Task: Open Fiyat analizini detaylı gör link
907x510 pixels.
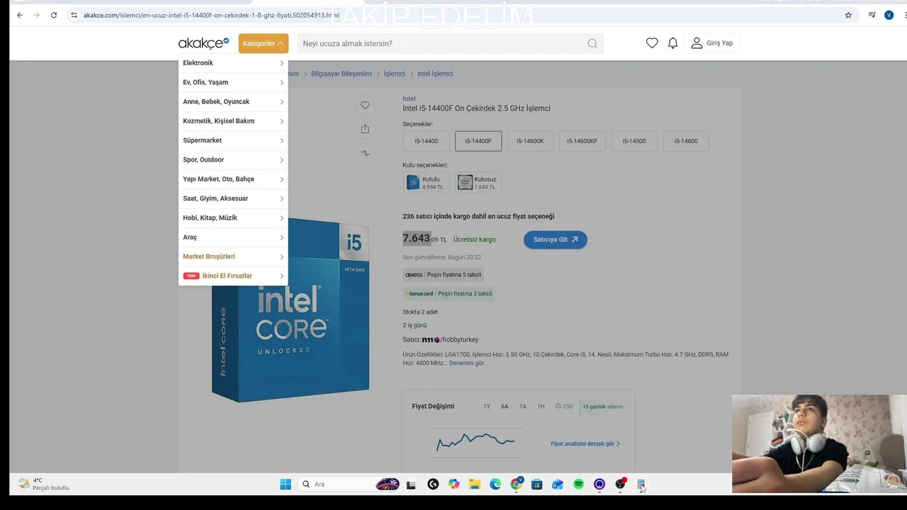Action: pos(585,444)
